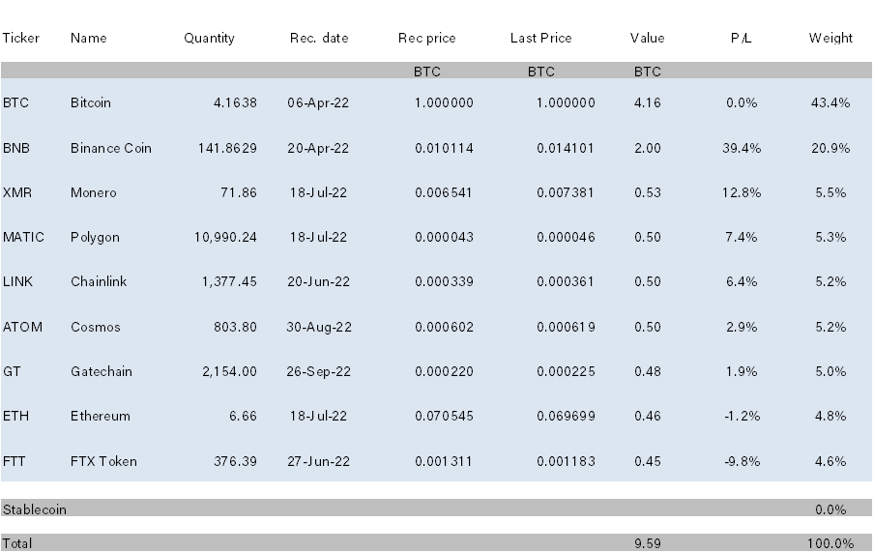Click Bitcoin weight 43.4%
Viewport: 873px width, 552px height.
[x=830, y=102]
